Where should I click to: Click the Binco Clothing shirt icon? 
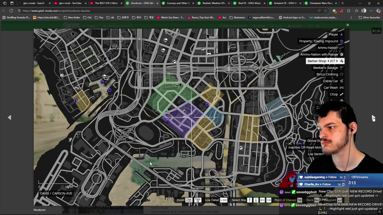[x=342, y=74]
